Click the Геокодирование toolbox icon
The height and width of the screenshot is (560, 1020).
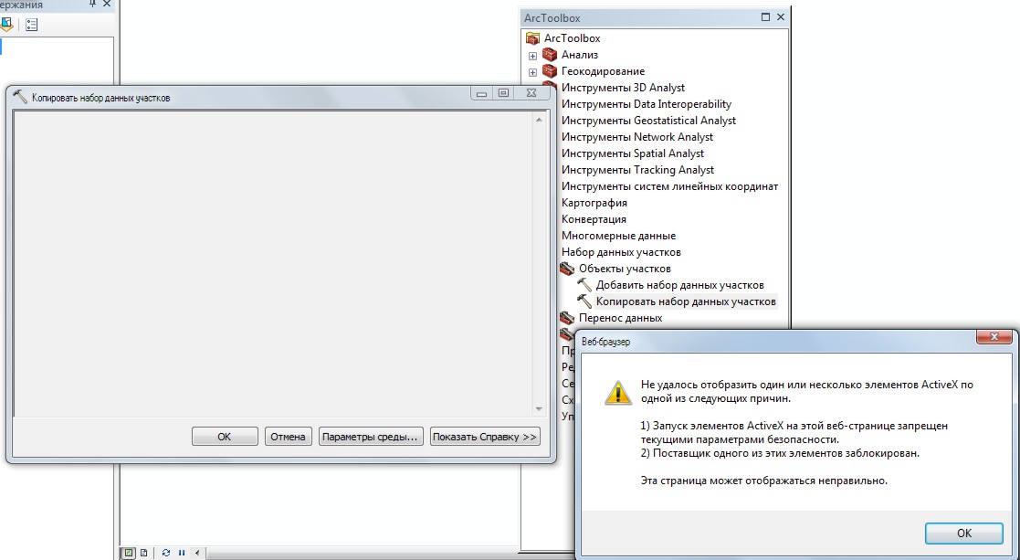pos(550,71)
